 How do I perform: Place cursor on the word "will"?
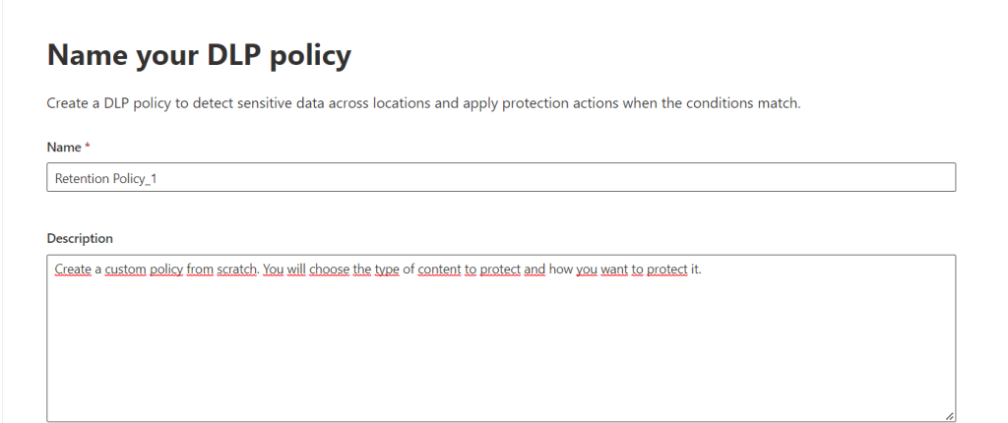point(295,270)
